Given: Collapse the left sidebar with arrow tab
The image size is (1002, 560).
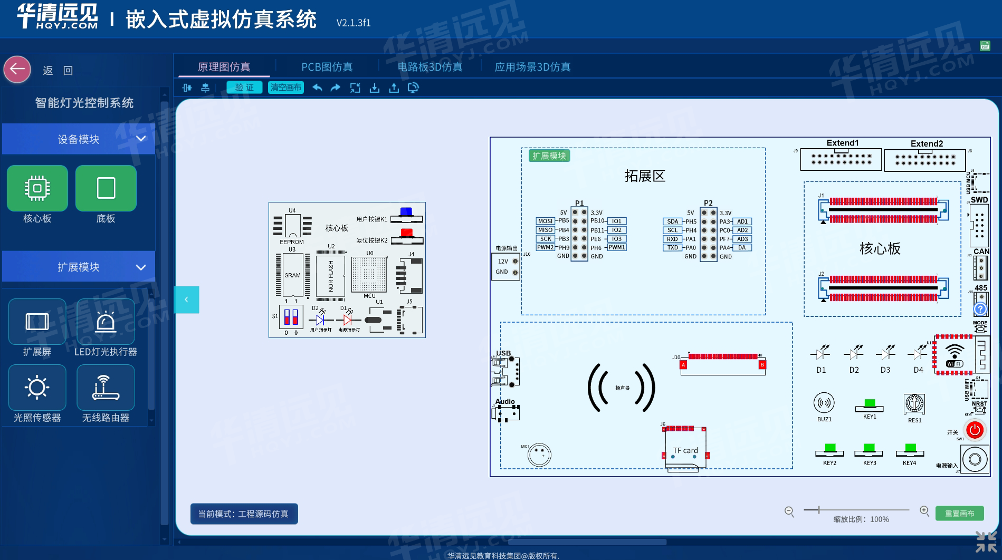Looking at the screenshot, I should [186, 300].
